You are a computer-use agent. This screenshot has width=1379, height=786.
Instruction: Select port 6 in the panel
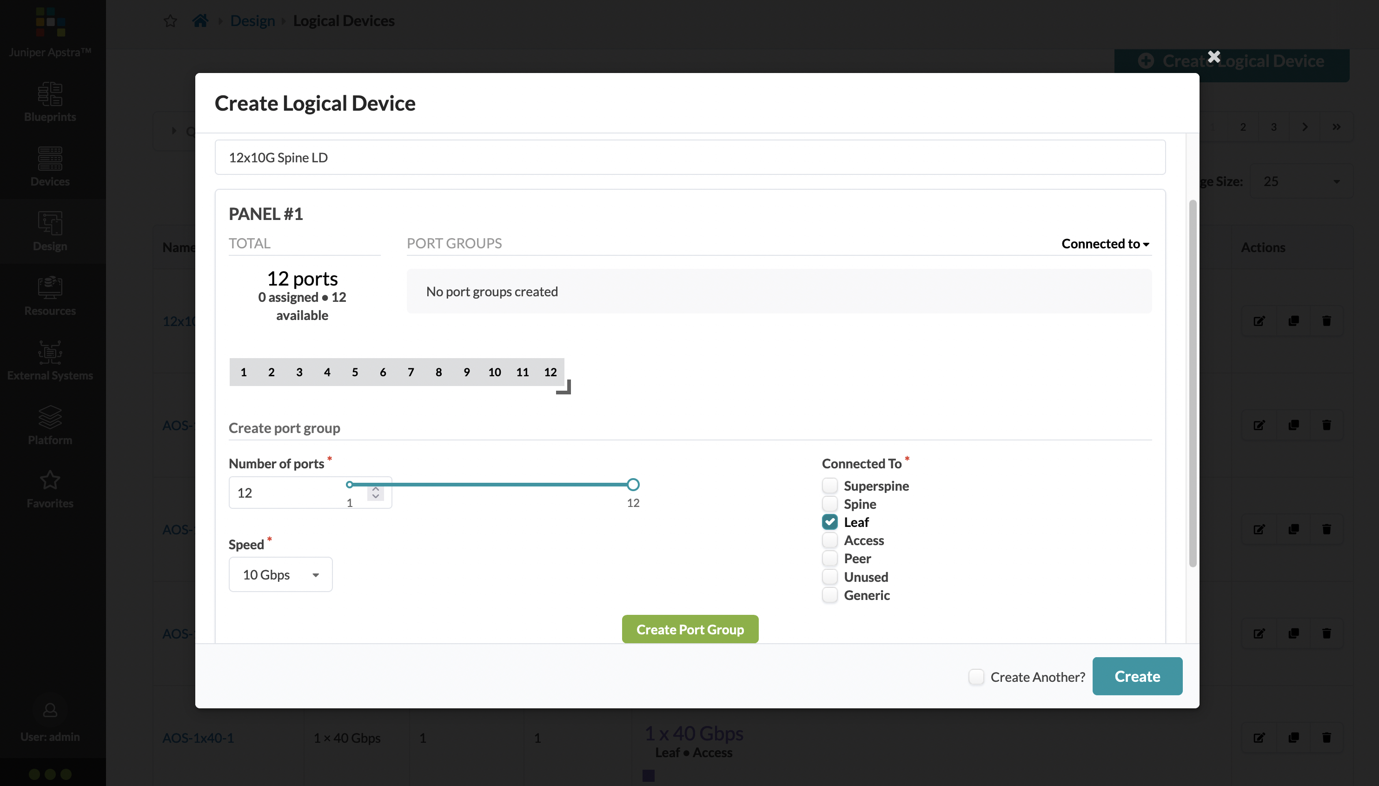[x=383, y=372]
